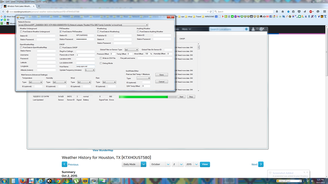
Task: Go to Previous day link
Action: click(70, 164)
